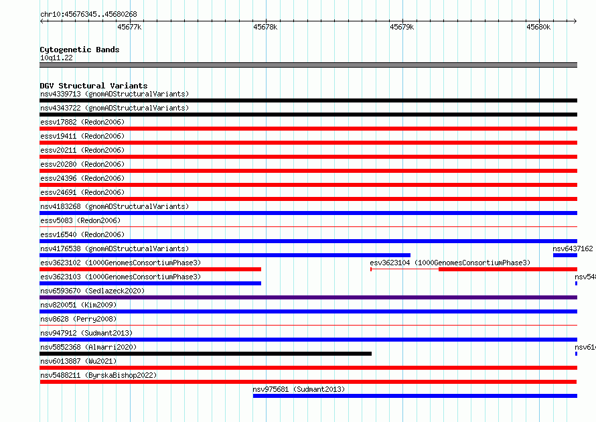
Task: Click esv3623104 1000Genomes variant label
Action: tap(450, 263)
